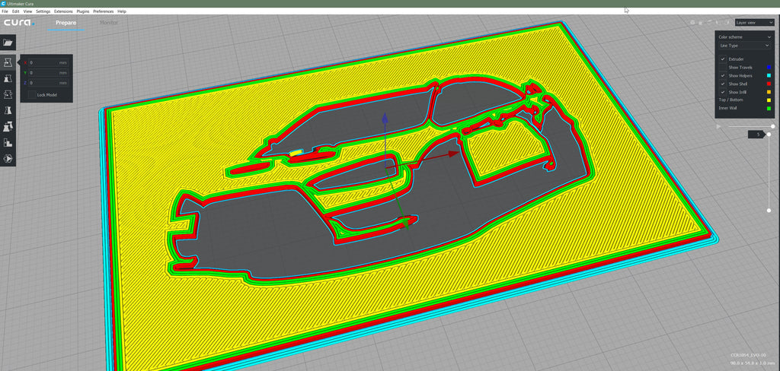Enable the Show Travels checkbox
Image resolution: width=780 pixels, height=371 pixels.
pyautogui.click(x=723, y=67)
